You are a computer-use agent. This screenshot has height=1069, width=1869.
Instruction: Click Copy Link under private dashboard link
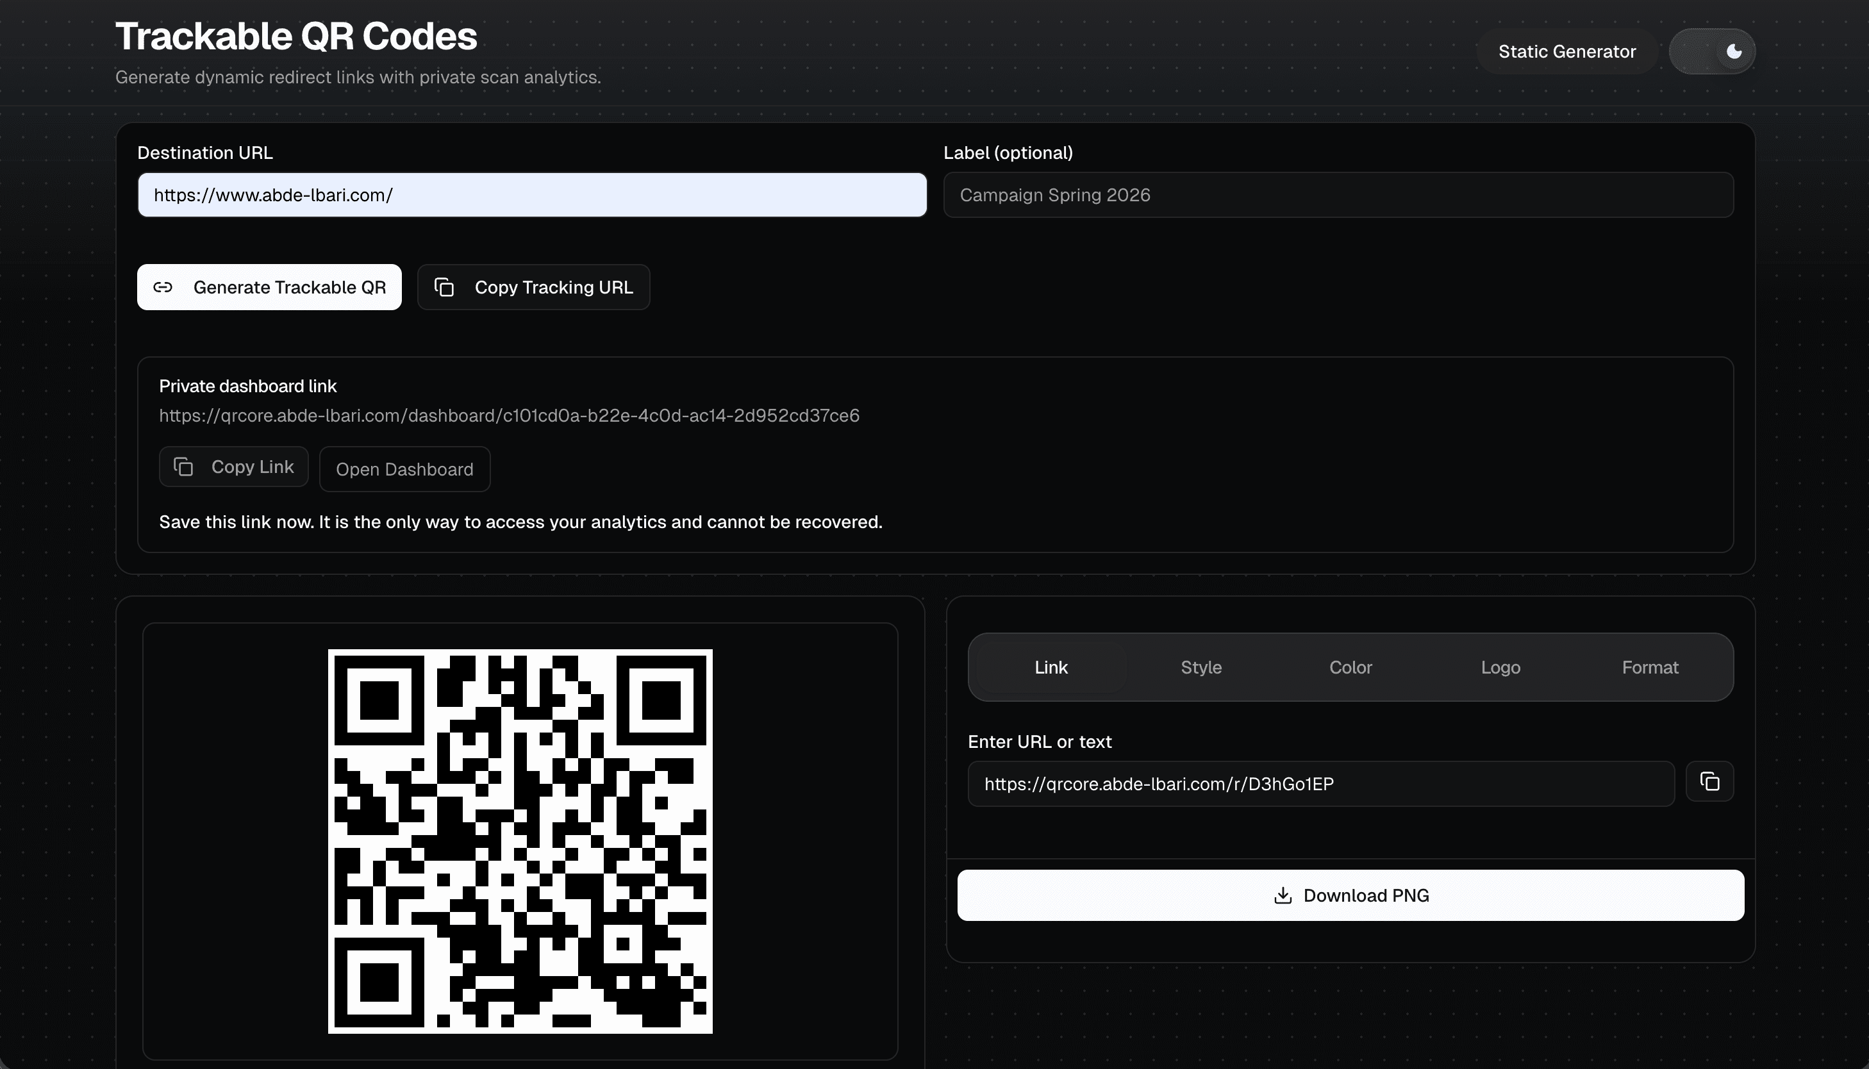(x=233, y=466)
